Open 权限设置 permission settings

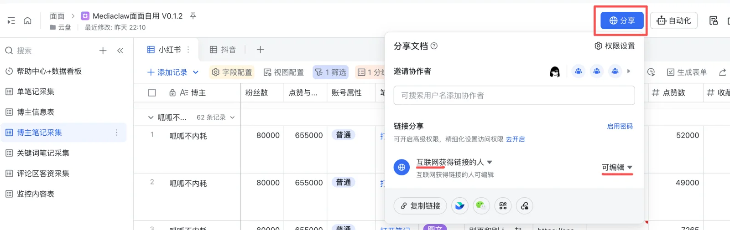click(x=615, y=46)
